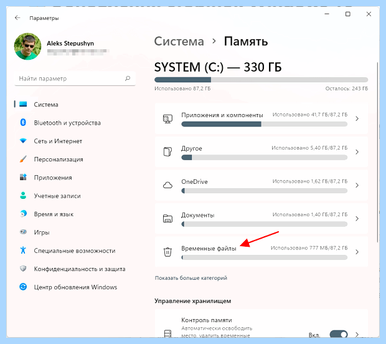
Task: Click the magnifier search icon
Action: 128,79
